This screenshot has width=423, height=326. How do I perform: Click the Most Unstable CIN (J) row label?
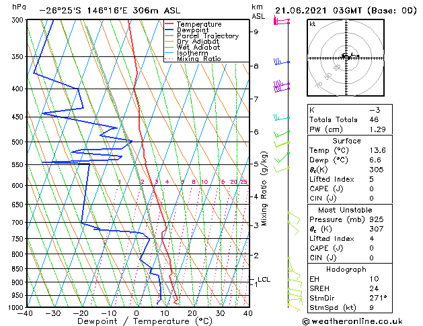323,258
